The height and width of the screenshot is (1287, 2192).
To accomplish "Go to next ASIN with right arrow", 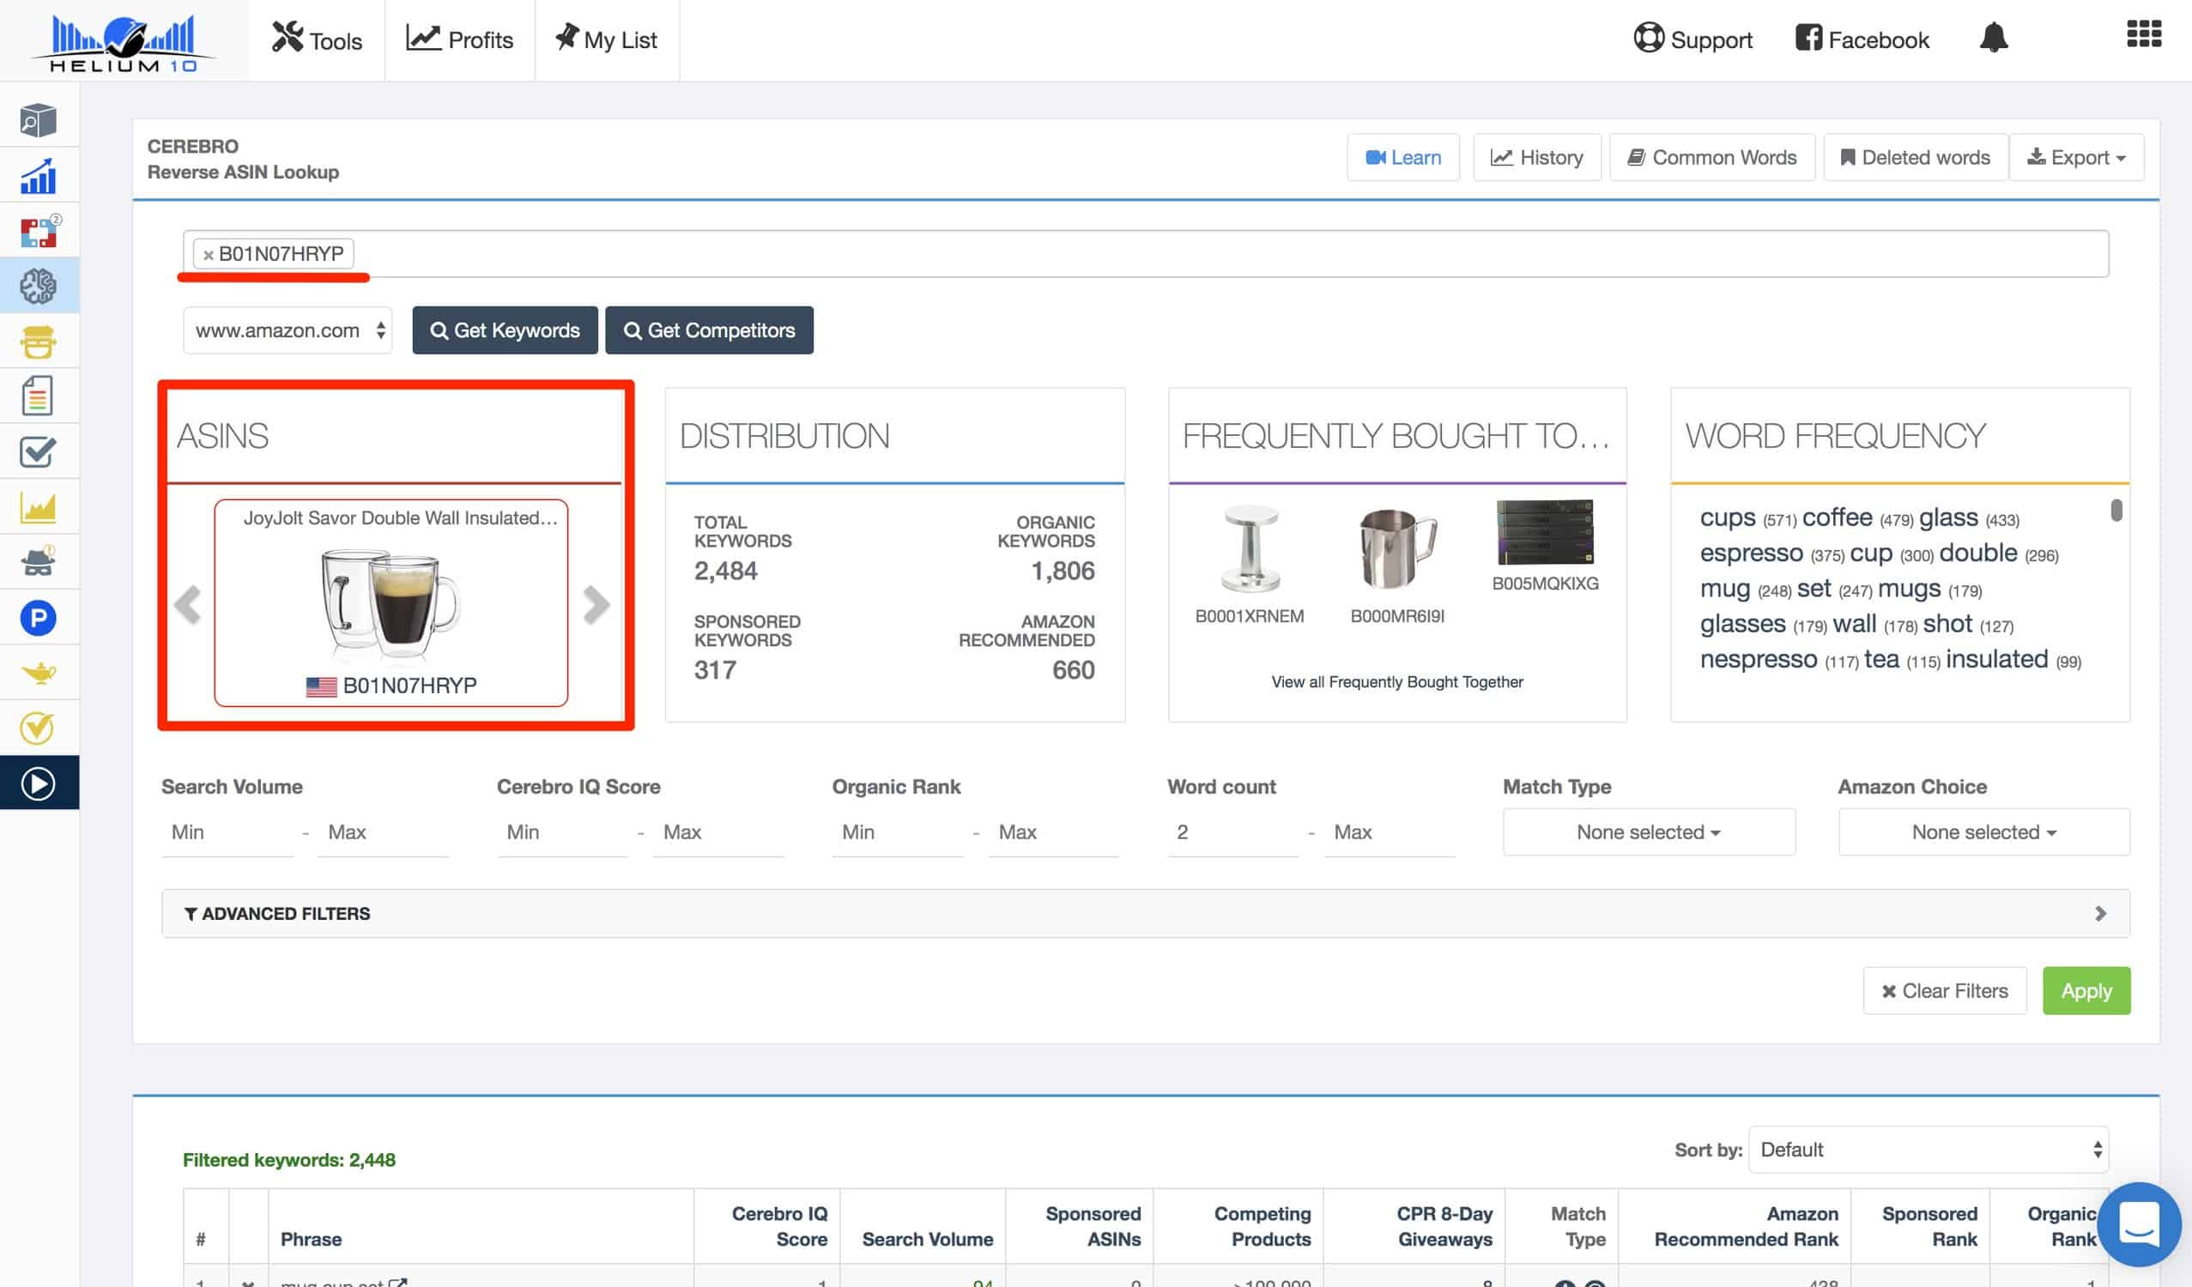I will point(596,604).
